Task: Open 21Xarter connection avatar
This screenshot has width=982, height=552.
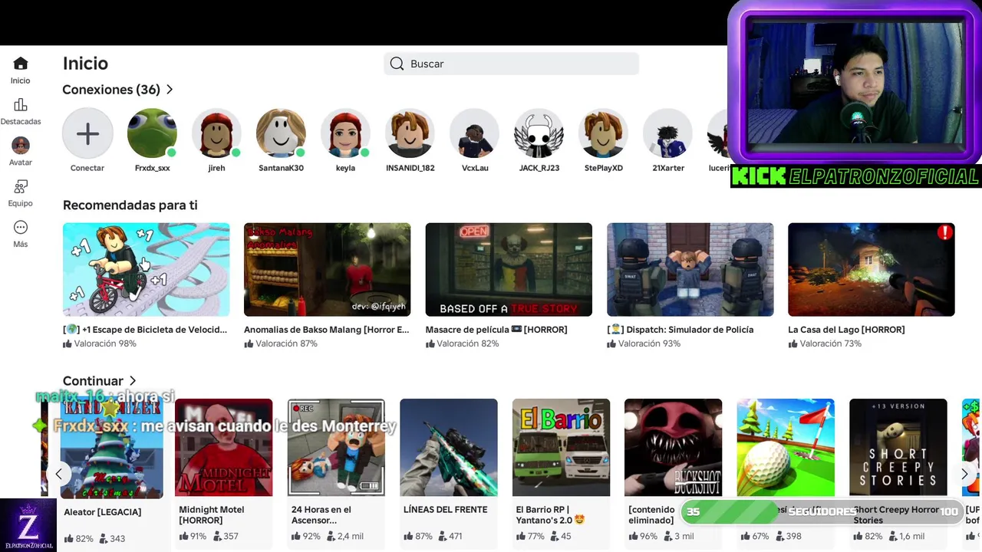Action: [667, 133]
